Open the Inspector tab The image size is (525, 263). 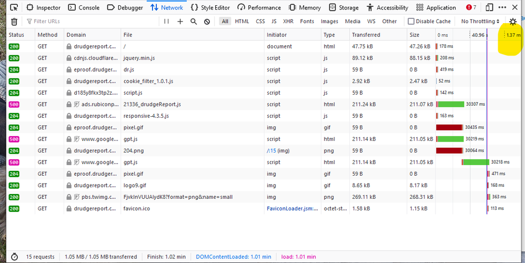click(44, 7)
